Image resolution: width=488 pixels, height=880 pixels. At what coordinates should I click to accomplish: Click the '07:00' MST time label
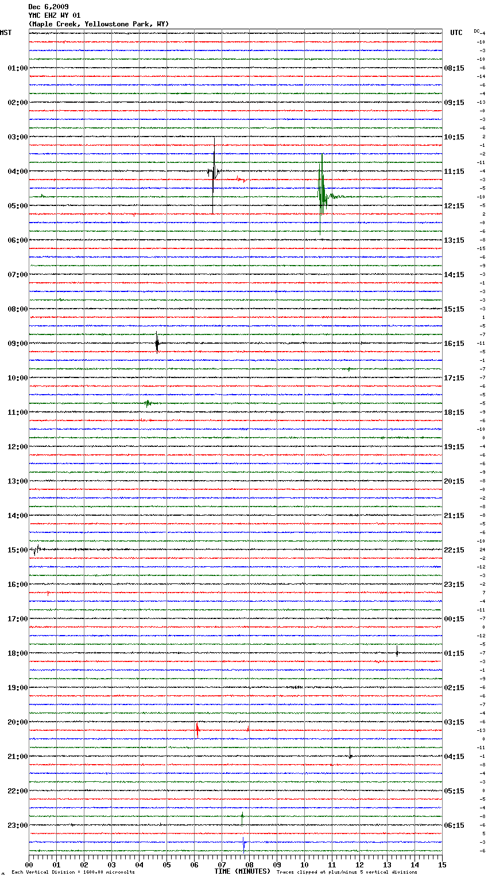(x=18, y=275)
